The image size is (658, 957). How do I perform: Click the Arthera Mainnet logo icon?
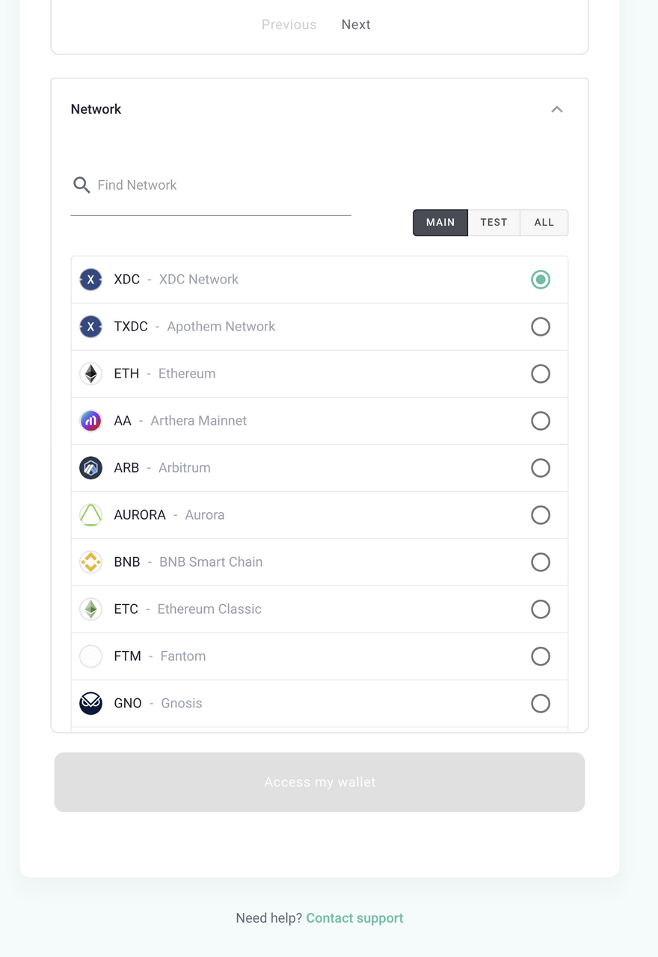[x=90, y=421]
